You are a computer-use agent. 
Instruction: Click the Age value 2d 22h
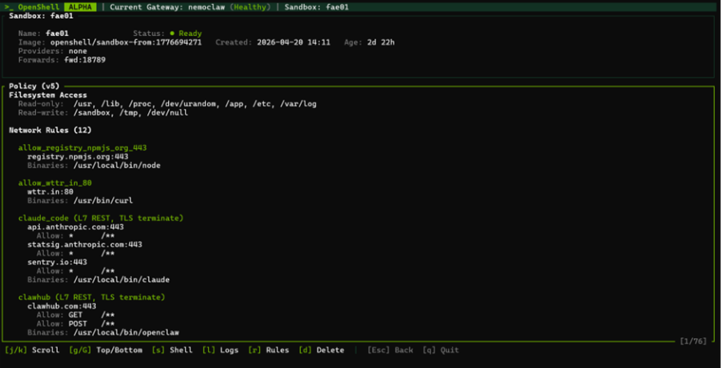[x=381, y=42]
